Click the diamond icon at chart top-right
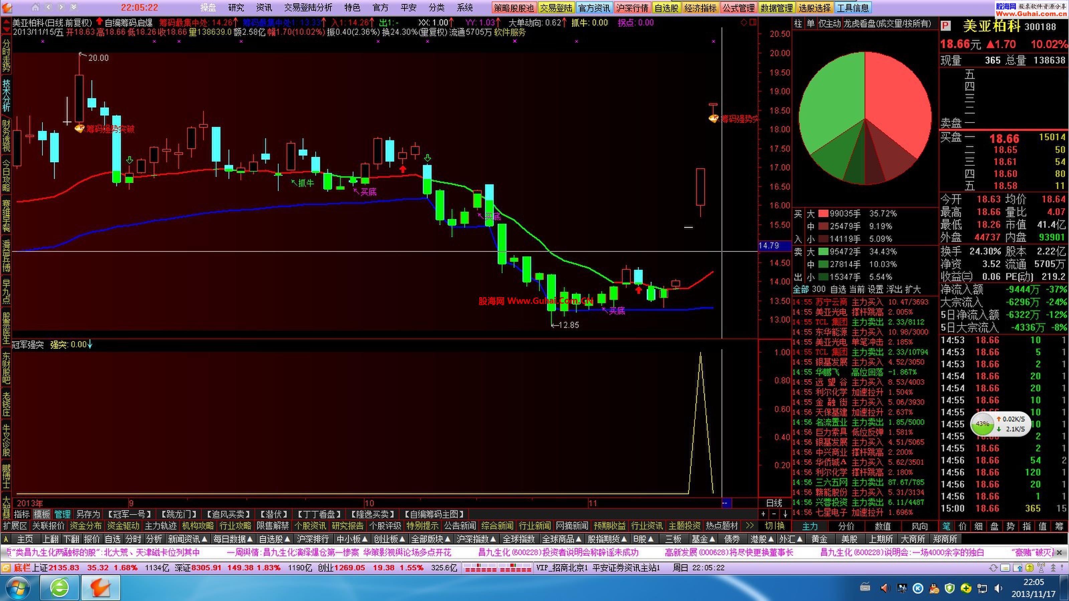 point(744,22)
